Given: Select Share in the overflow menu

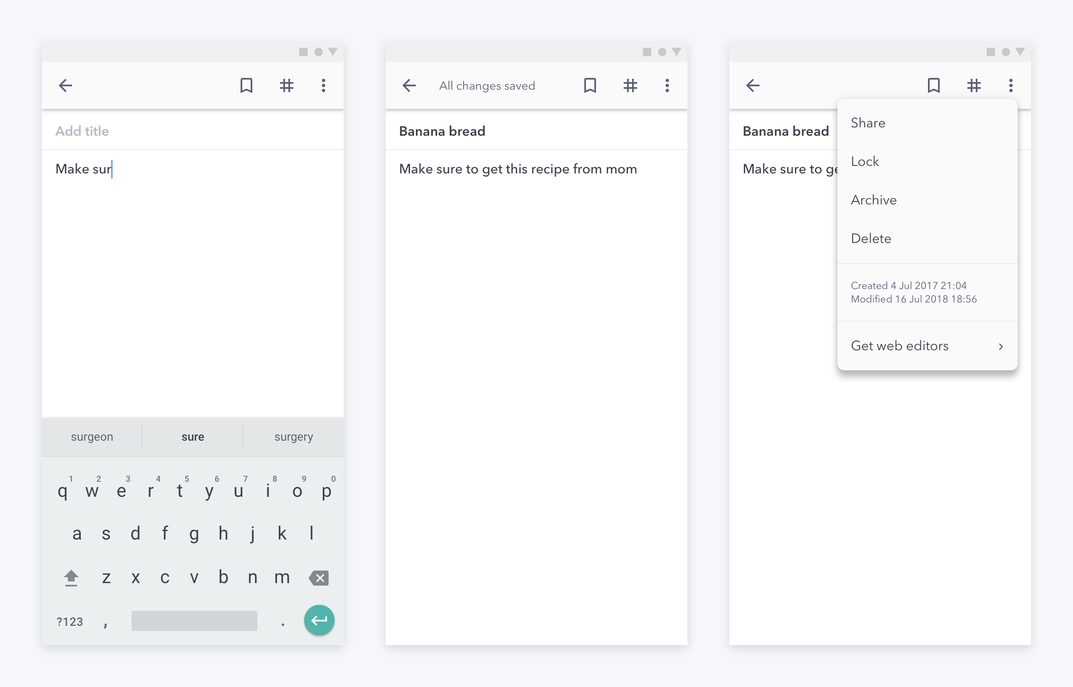Looking at the screenshot, I should (x=867, y=123).
